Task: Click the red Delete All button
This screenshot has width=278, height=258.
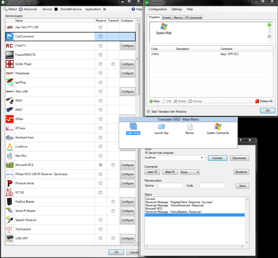Action: tap(264, 101)
